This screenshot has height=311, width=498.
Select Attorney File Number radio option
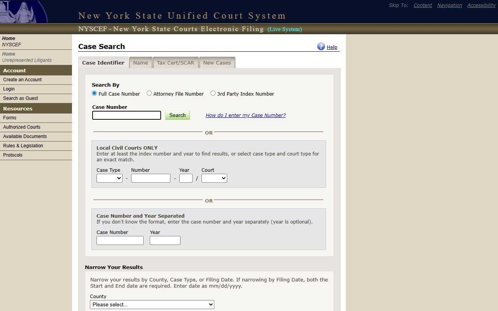[x=149, y=93]
